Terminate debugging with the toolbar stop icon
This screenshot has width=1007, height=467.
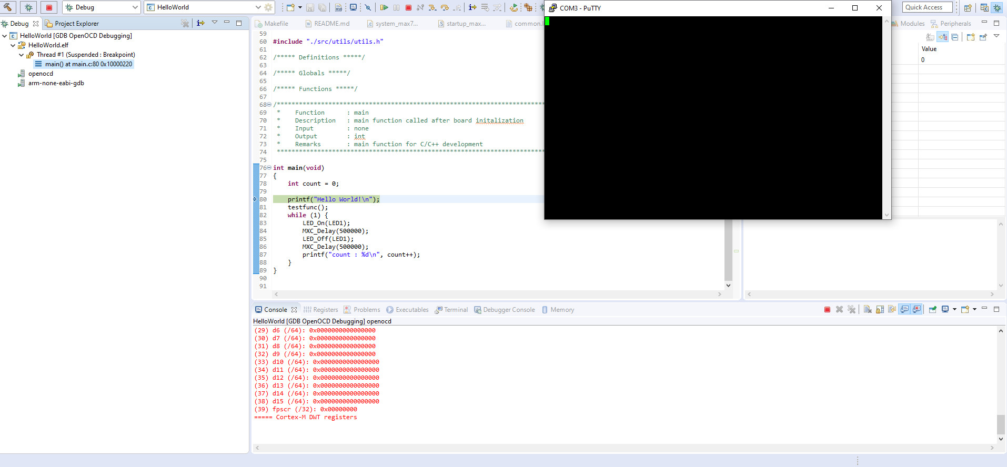point(408,7)
